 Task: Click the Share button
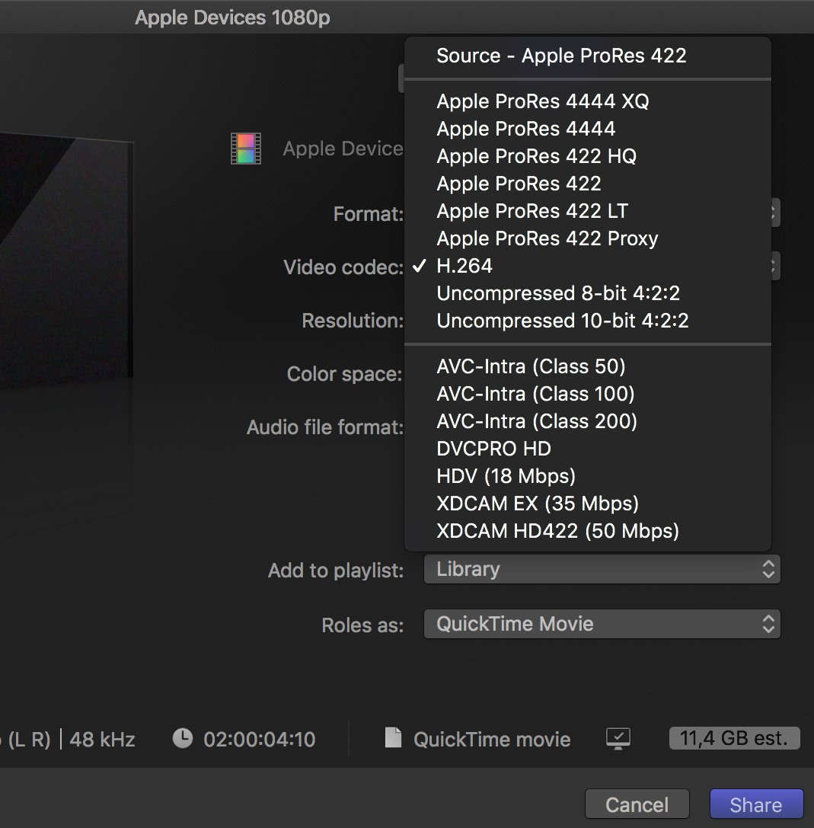(x=756, y=804)
